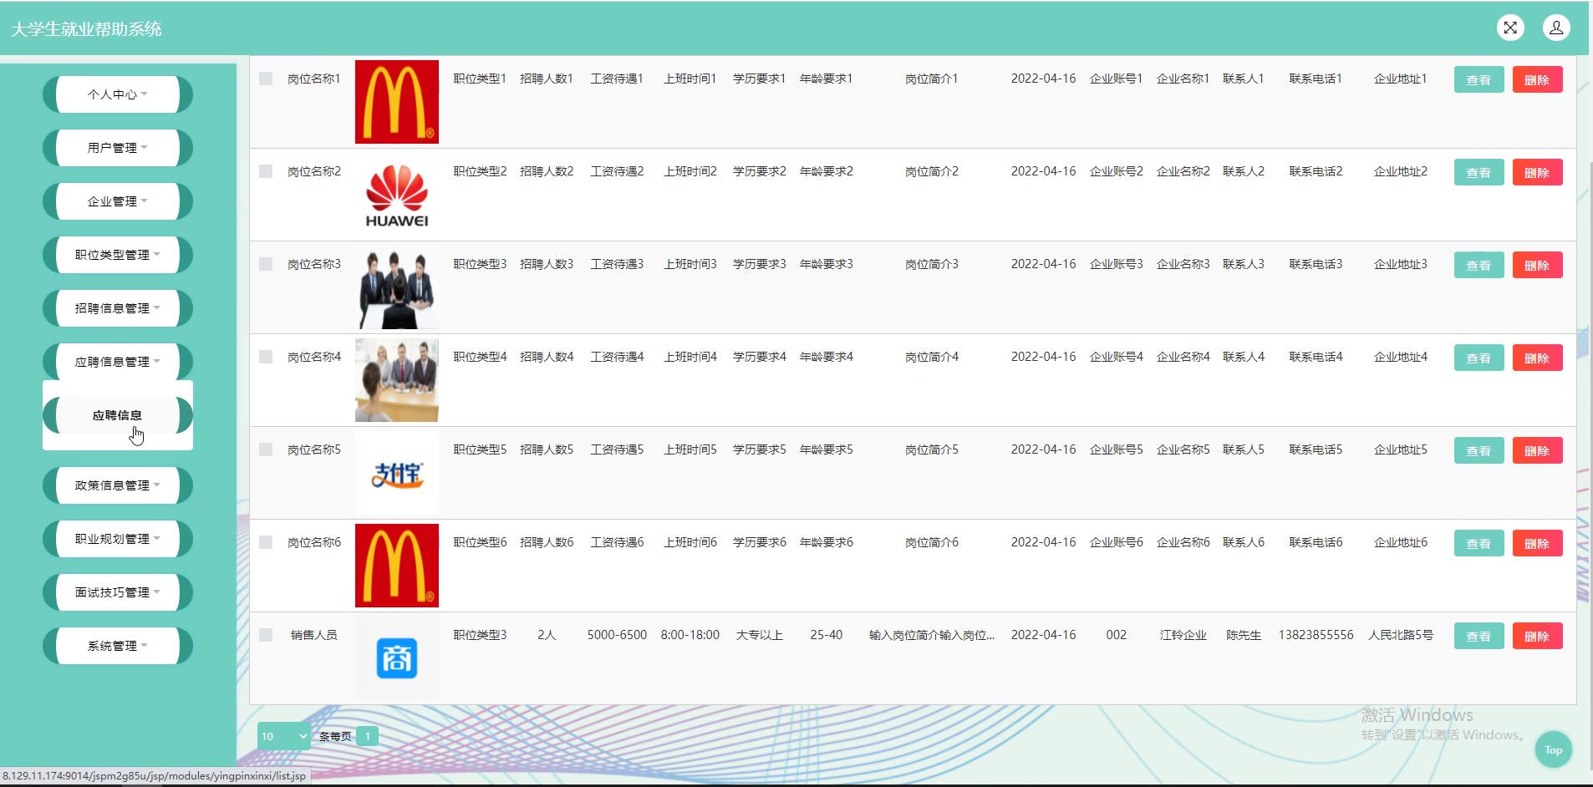Viewport: 1593px width, 787px height.
Task: Open interview panel photo for 岗位名称4
Action: [x=397, y=380]
